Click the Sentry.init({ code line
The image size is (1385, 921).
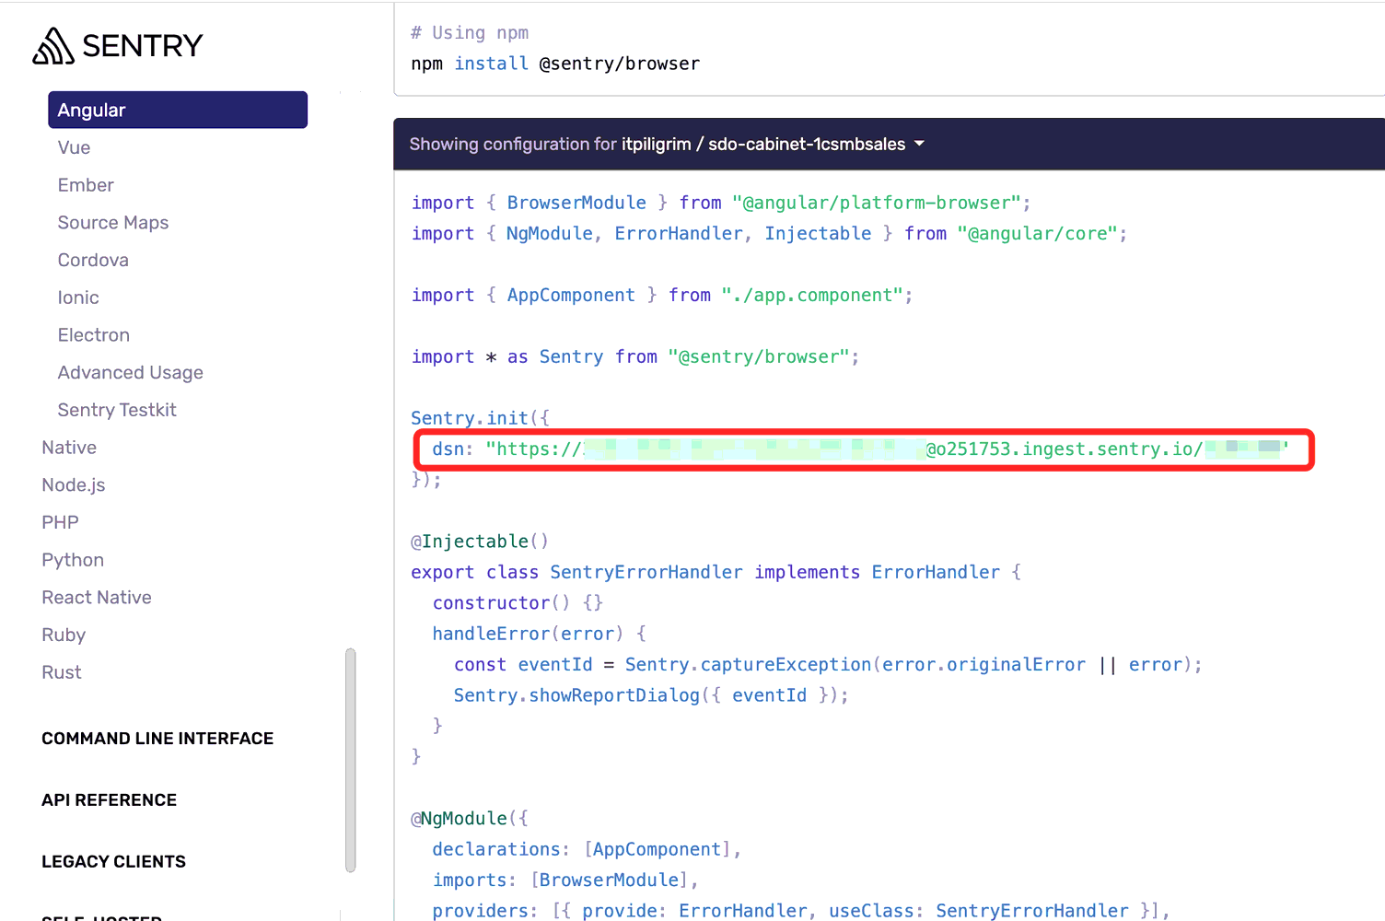click(480, 418)
